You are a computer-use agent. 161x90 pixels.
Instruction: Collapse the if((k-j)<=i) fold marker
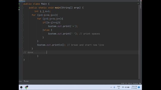click(x=23, y=22)
